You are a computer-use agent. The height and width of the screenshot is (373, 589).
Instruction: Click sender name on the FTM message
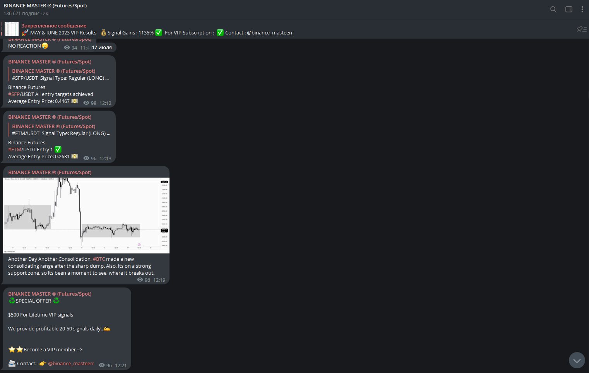[50, 117]
